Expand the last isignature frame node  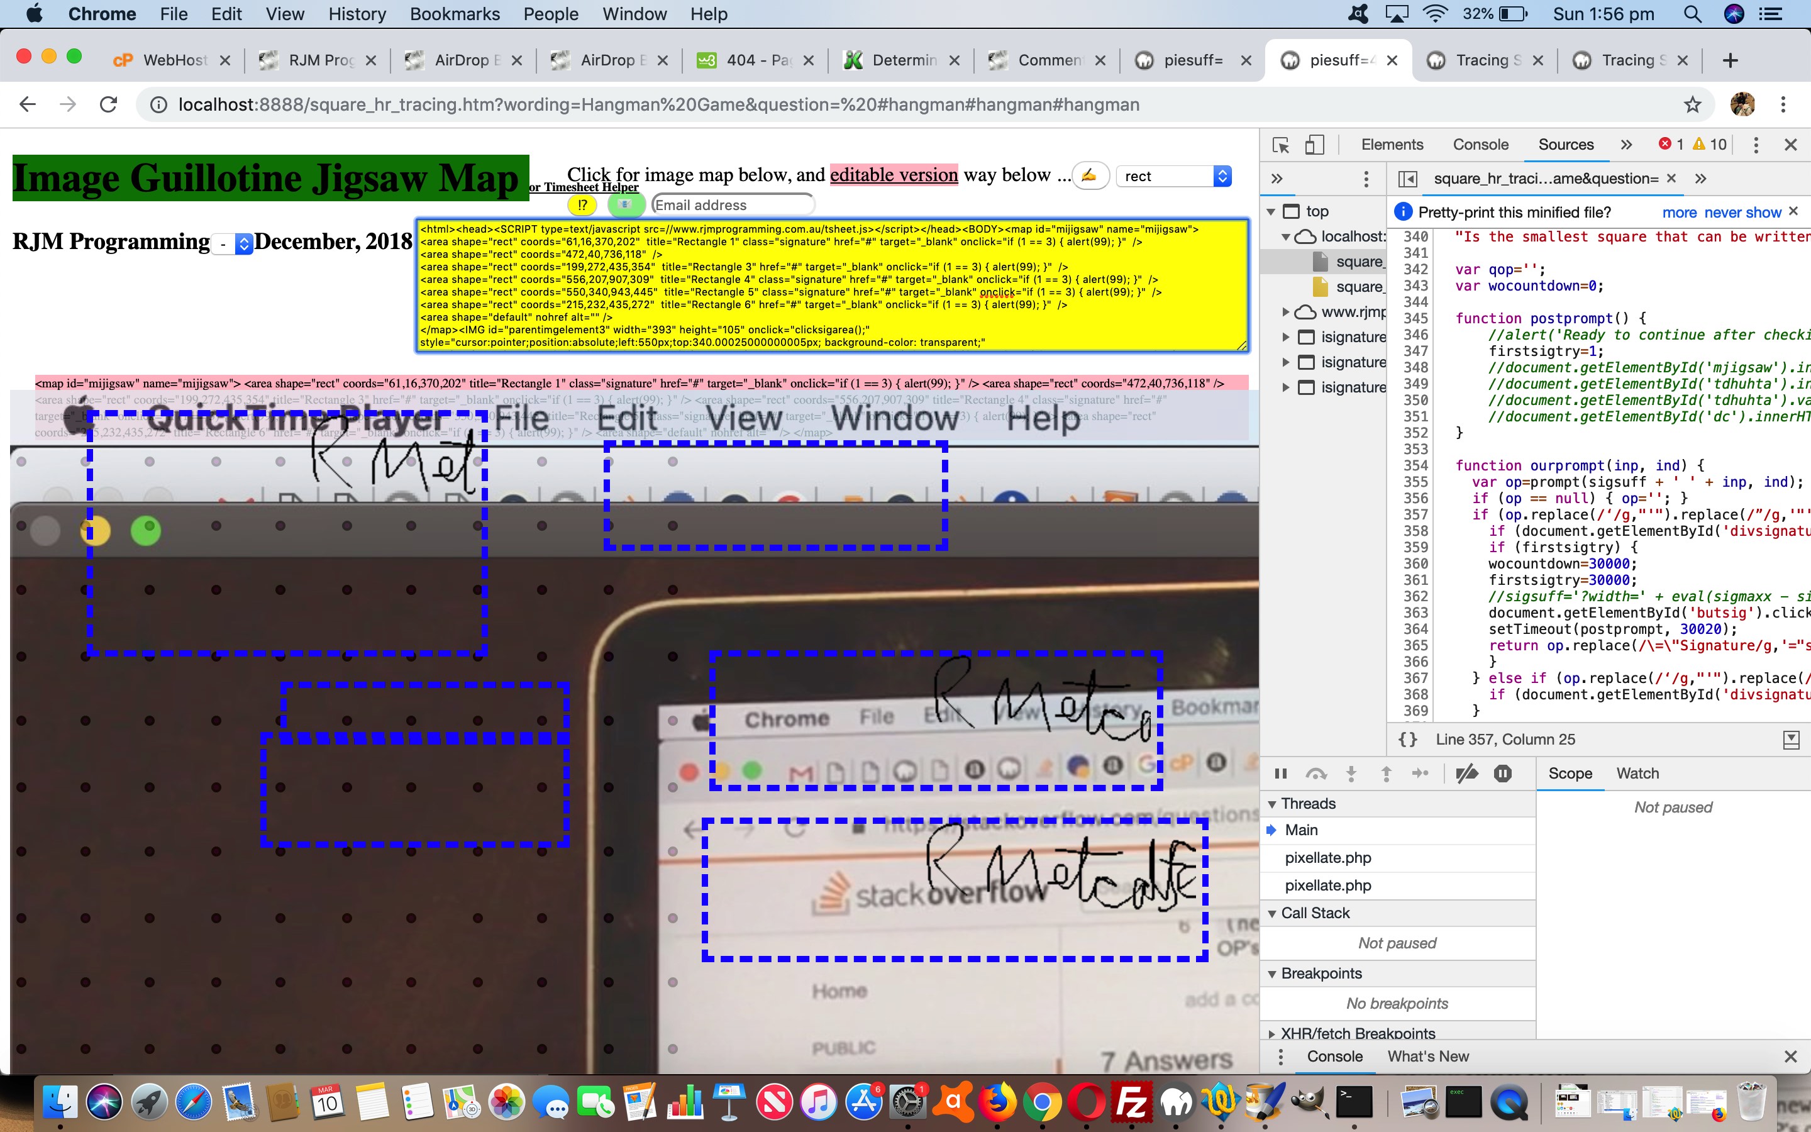point(1286,387)
